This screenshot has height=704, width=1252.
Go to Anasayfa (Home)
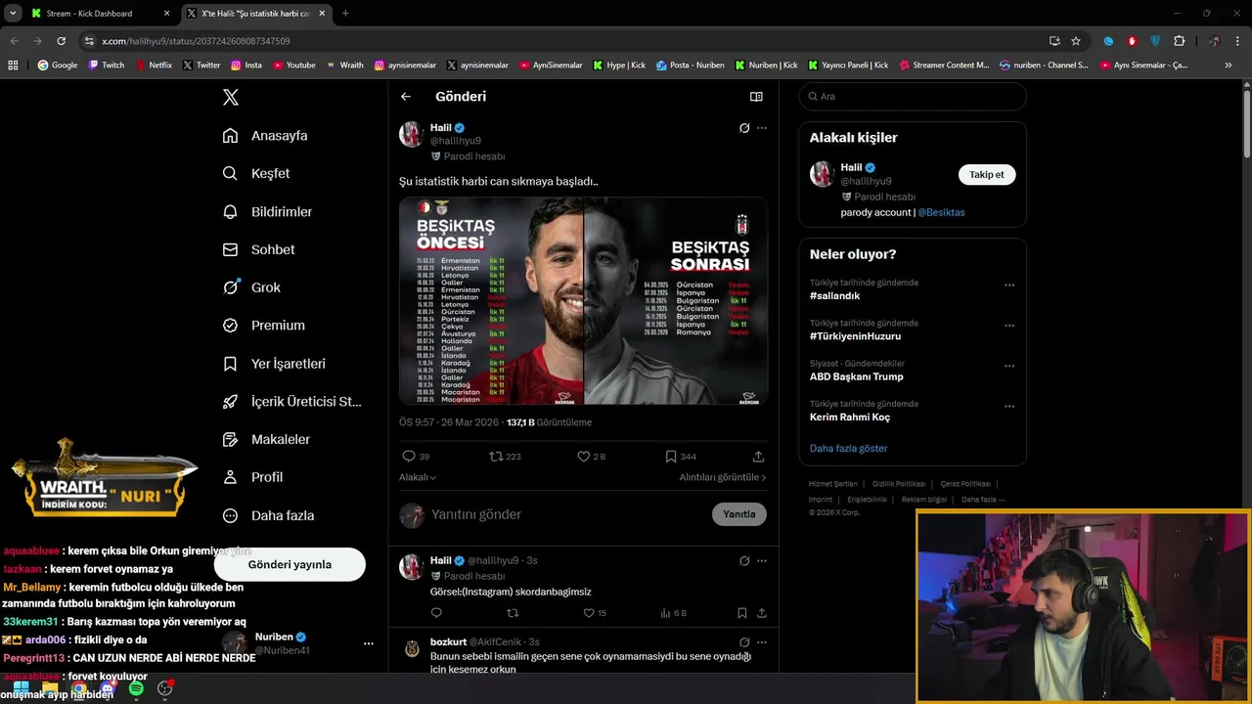pos(265,136)
